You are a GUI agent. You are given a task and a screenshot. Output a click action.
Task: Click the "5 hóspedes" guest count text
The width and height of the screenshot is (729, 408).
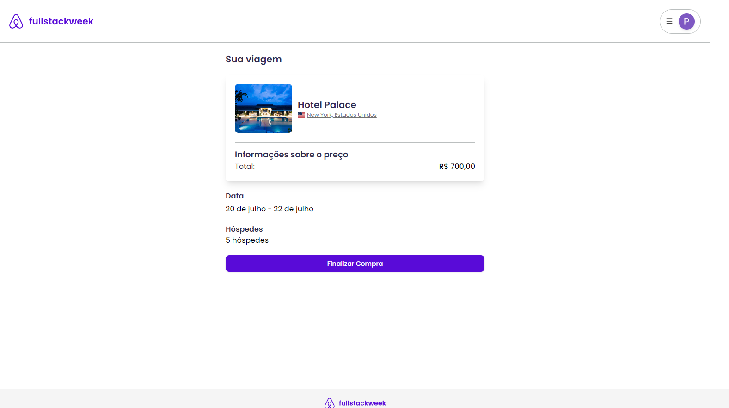point(247,240)
